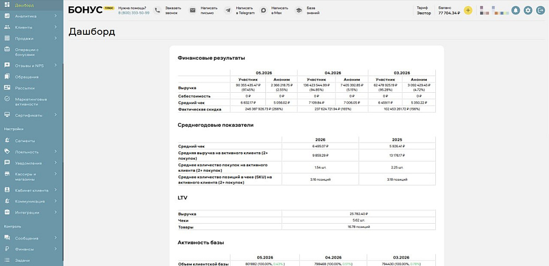Click the Сертификаты icon in sidebar
The width and height of the screenshot is (549, 266).
point(7,115)
